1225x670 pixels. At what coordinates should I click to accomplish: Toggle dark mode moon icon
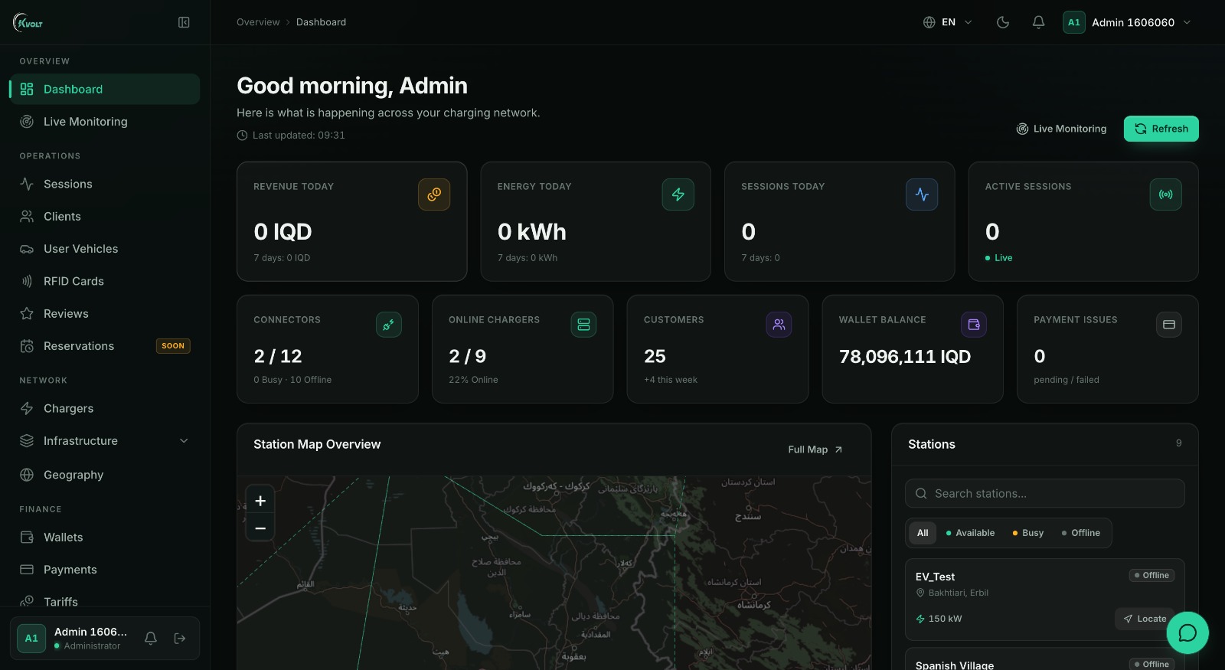1003,22
